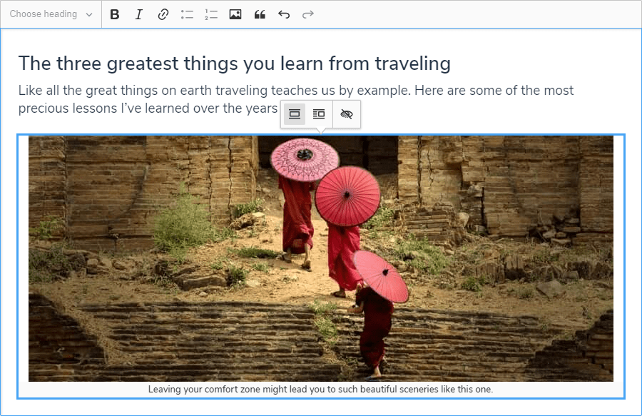The width and height of the screenshot is (642, 416).
Task: Select full size image style
Action: point(295,114)
